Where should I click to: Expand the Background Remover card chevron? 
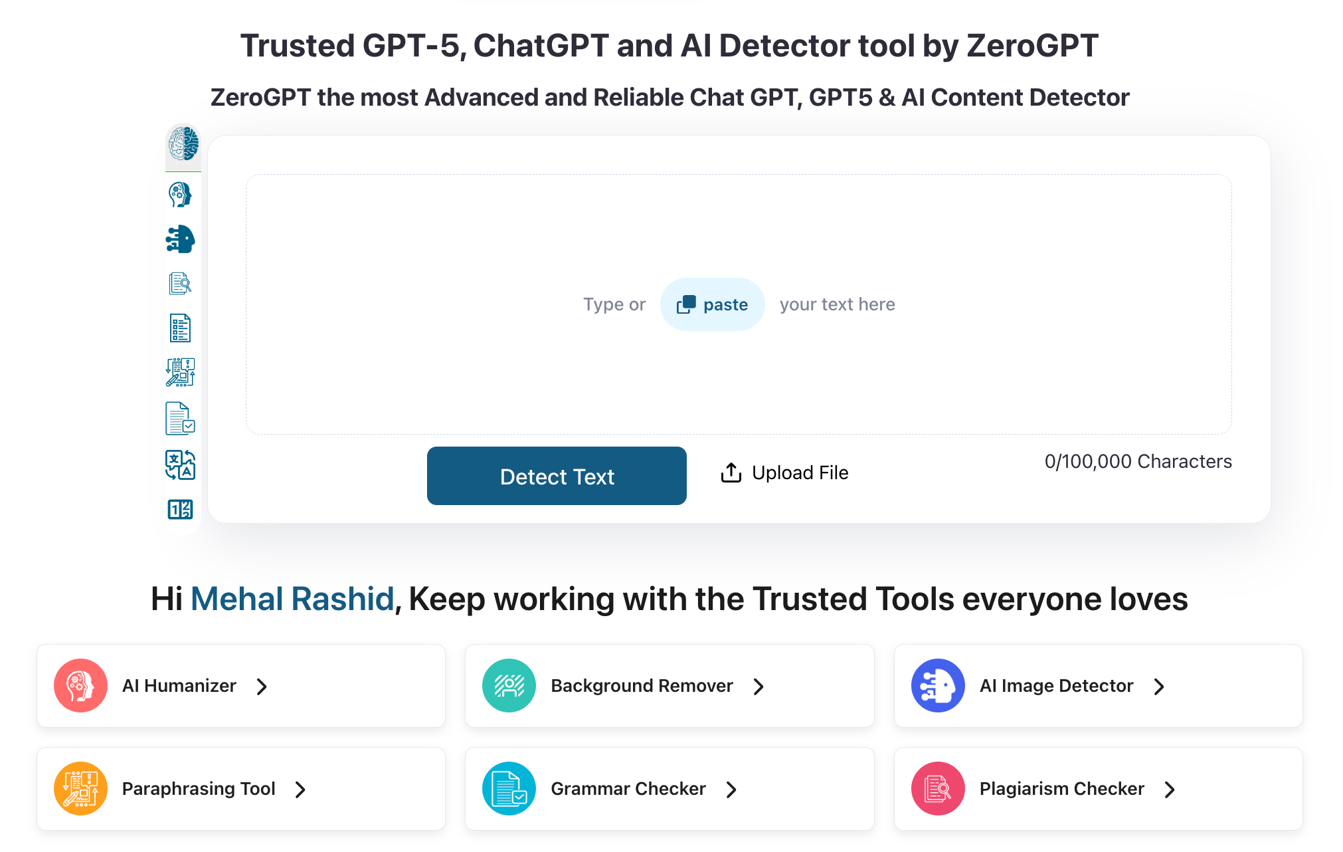pos(758,687)
